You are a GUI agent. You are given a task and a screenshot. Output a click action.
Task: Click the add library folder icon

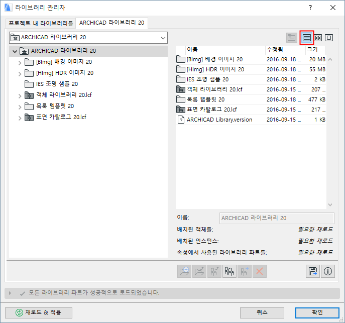click(184, 271)
